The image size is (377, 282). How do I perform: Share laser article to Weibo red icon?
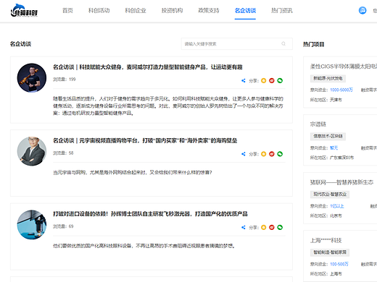tap(272, 227)
